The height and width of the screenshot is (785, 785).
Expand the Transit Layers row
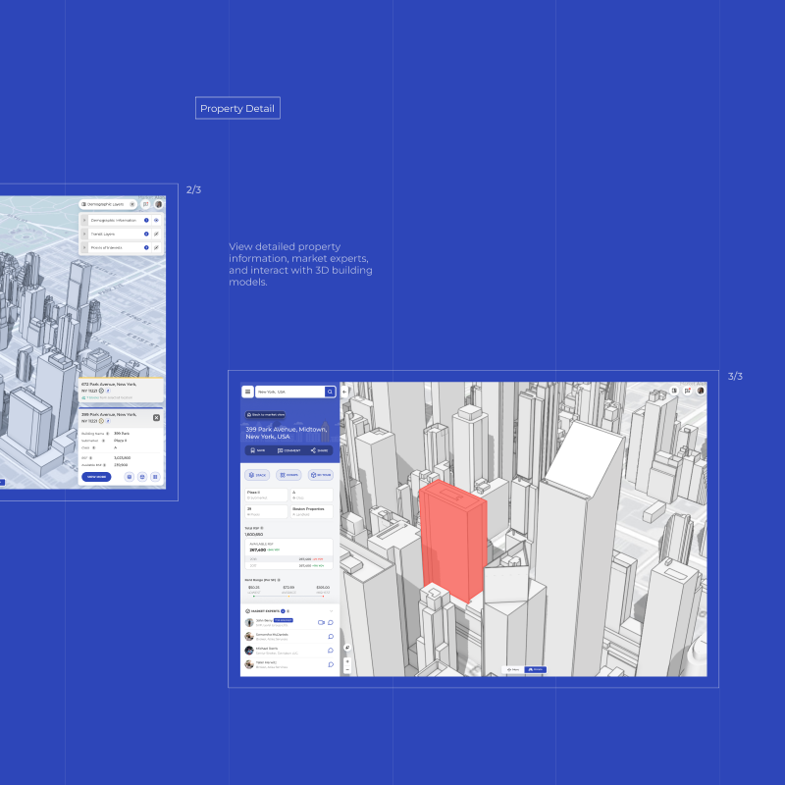click(x=84, y=234)
